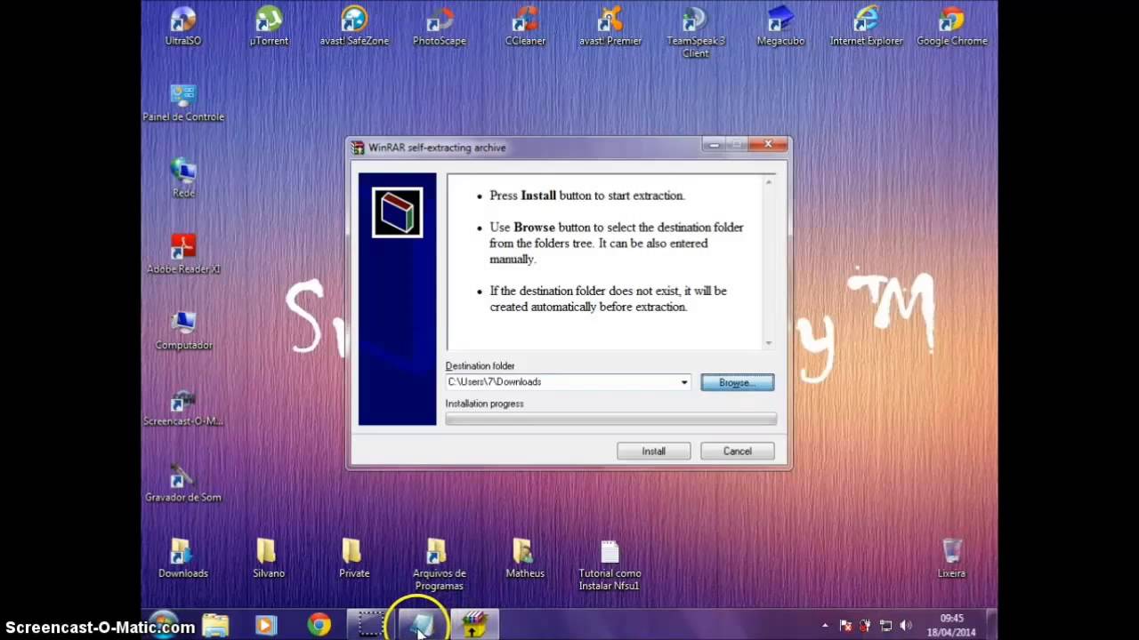Switch to the dashed-frame recorder taskbar item
The image size is (1139, 640).
pos(370,625)
